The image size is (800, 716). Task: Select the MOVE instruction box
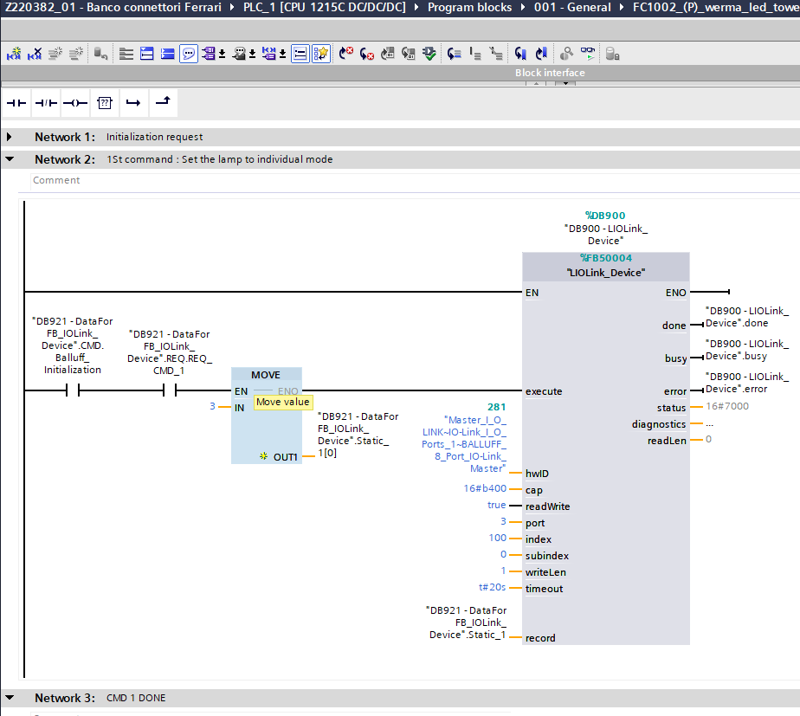pyautogui.click(x=267, y=375)
